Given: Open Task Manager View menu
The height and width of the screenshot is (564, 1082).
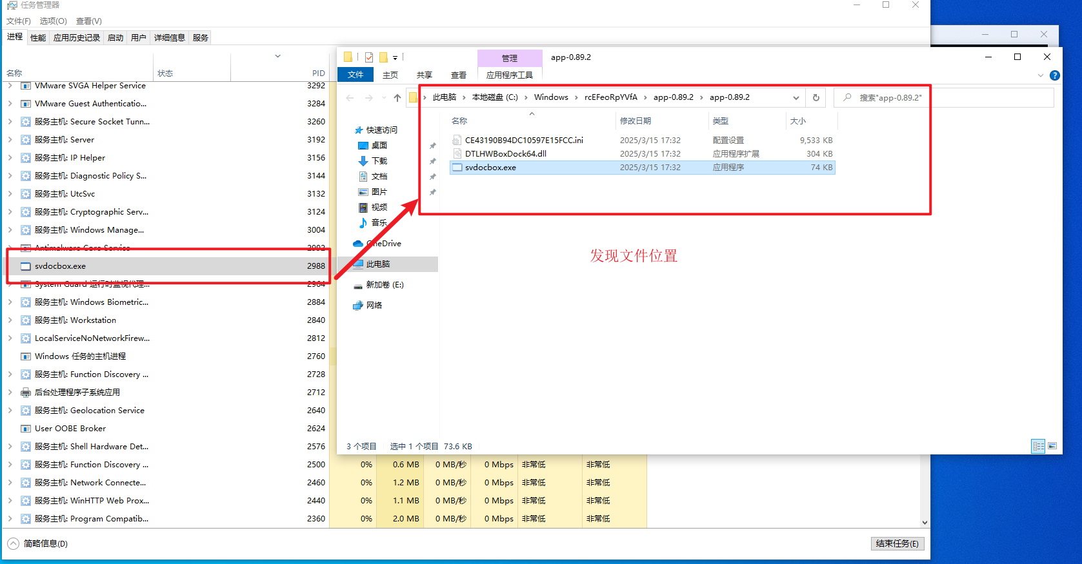Looking at the screenshot, I should [x=89, y=21].
